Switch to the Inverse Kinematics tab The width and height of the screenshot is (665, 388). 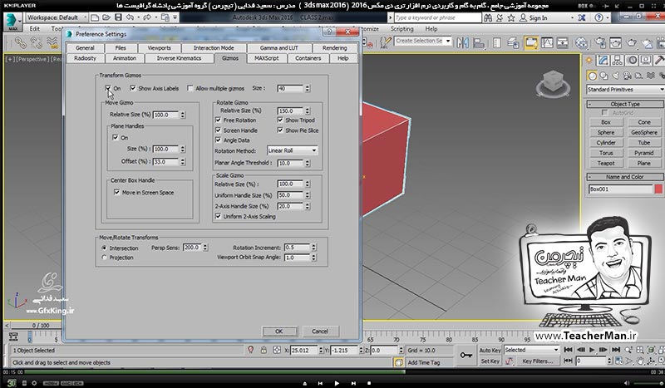(x=179, y=58)
